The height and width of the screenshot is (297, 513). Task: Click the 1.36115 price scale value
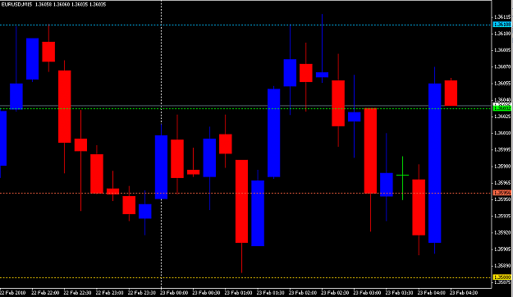point(503,16)
